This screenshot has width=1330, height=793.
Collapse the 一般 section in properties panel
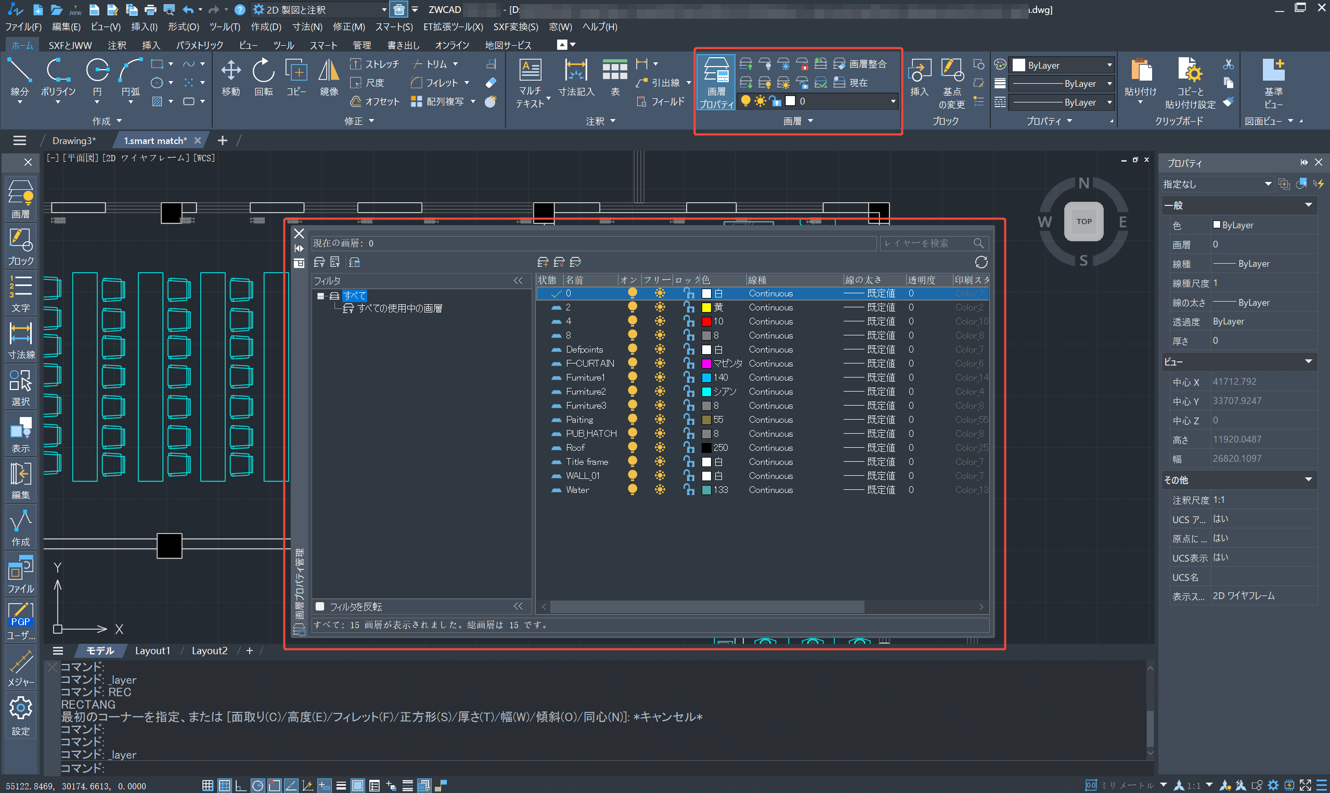(x=1308, y=205)
